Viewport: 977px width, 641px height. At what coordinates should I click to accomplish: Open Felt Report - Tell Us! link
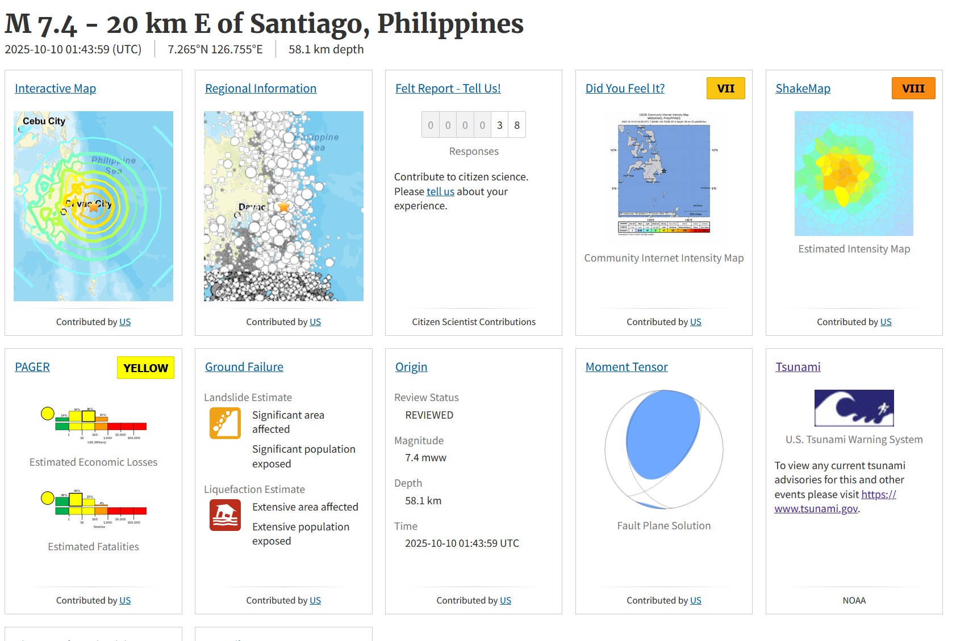(448, 88)
